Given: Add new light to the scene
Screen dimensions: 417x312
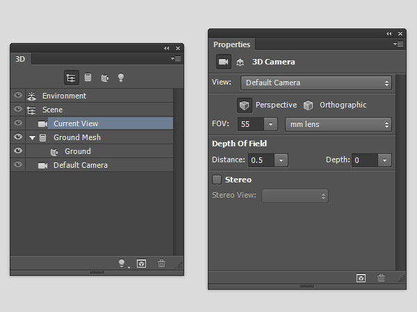Looking at the screenshot, I should click(x=122, y=263).
